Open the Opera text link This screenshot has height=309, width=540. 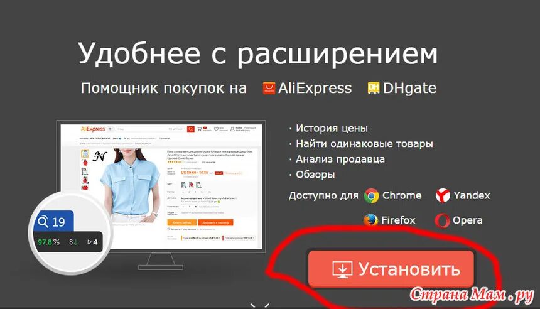click(467, 220)
